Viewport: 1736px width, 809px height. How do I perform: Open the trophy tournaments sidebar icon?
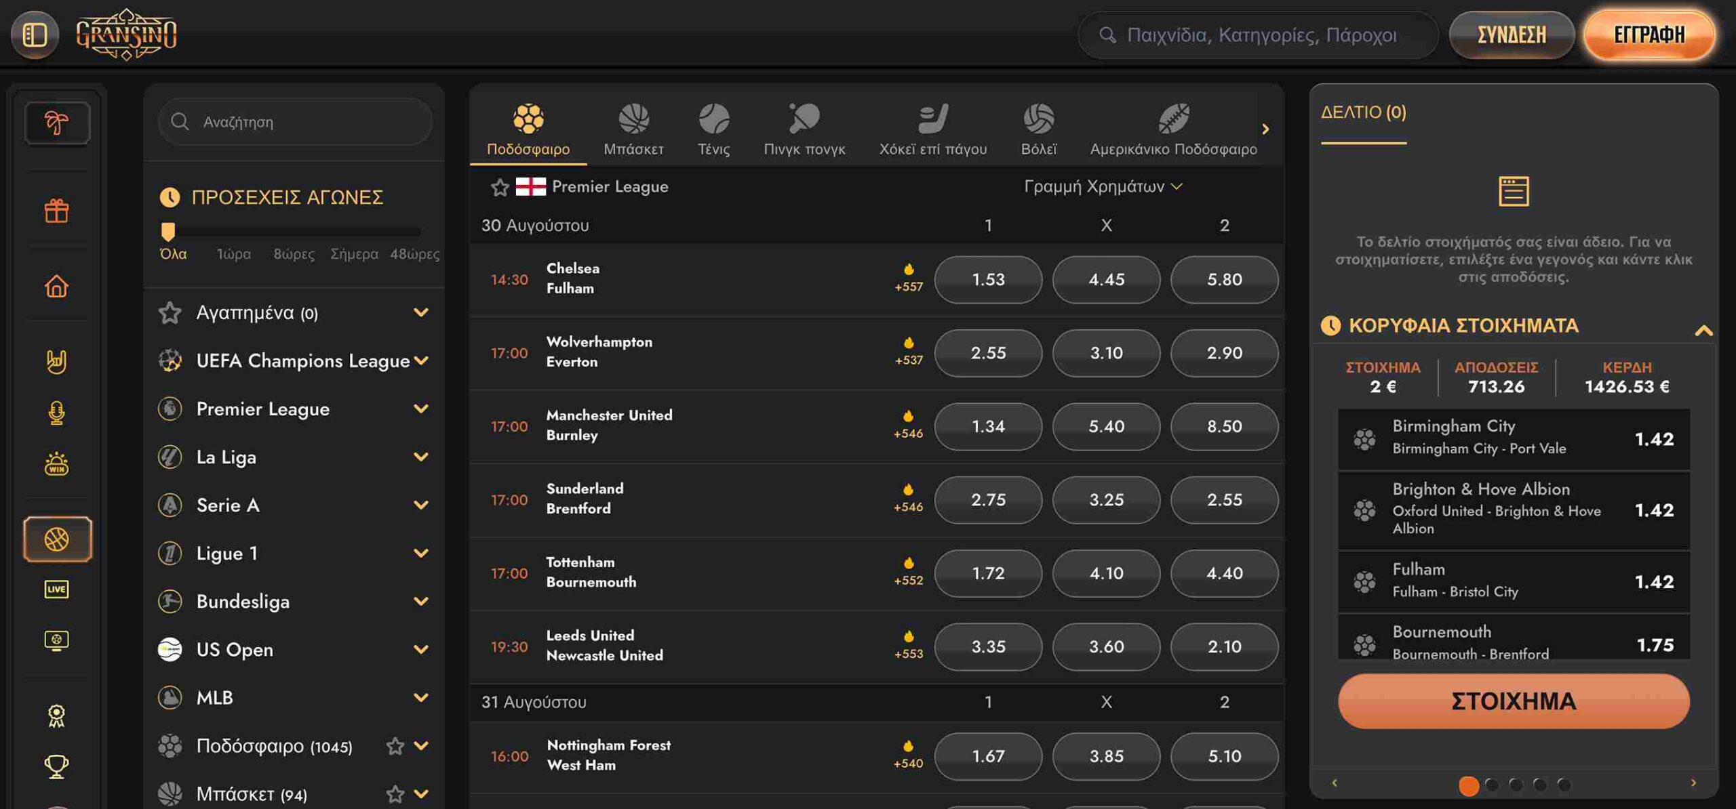pyautogui.click(x=56, y=766)
